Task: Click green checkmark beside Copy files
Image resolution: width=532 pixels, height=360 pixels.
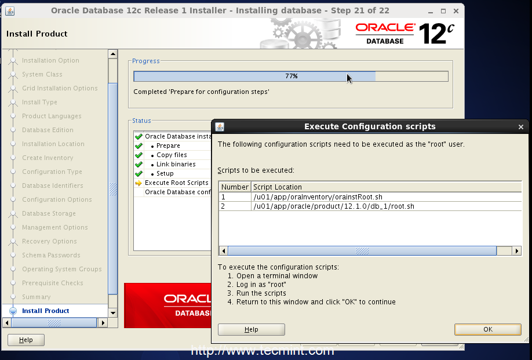Action: [139, 155]
